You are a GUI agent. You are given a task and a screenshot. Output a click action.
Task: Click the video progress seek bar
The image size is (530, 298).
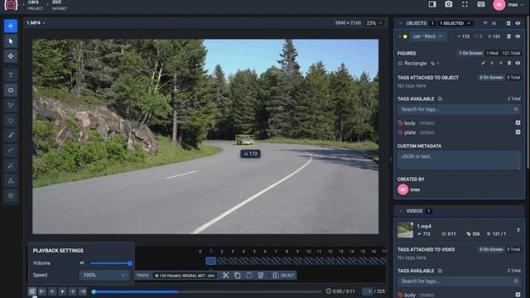click(x=207, y=291)
